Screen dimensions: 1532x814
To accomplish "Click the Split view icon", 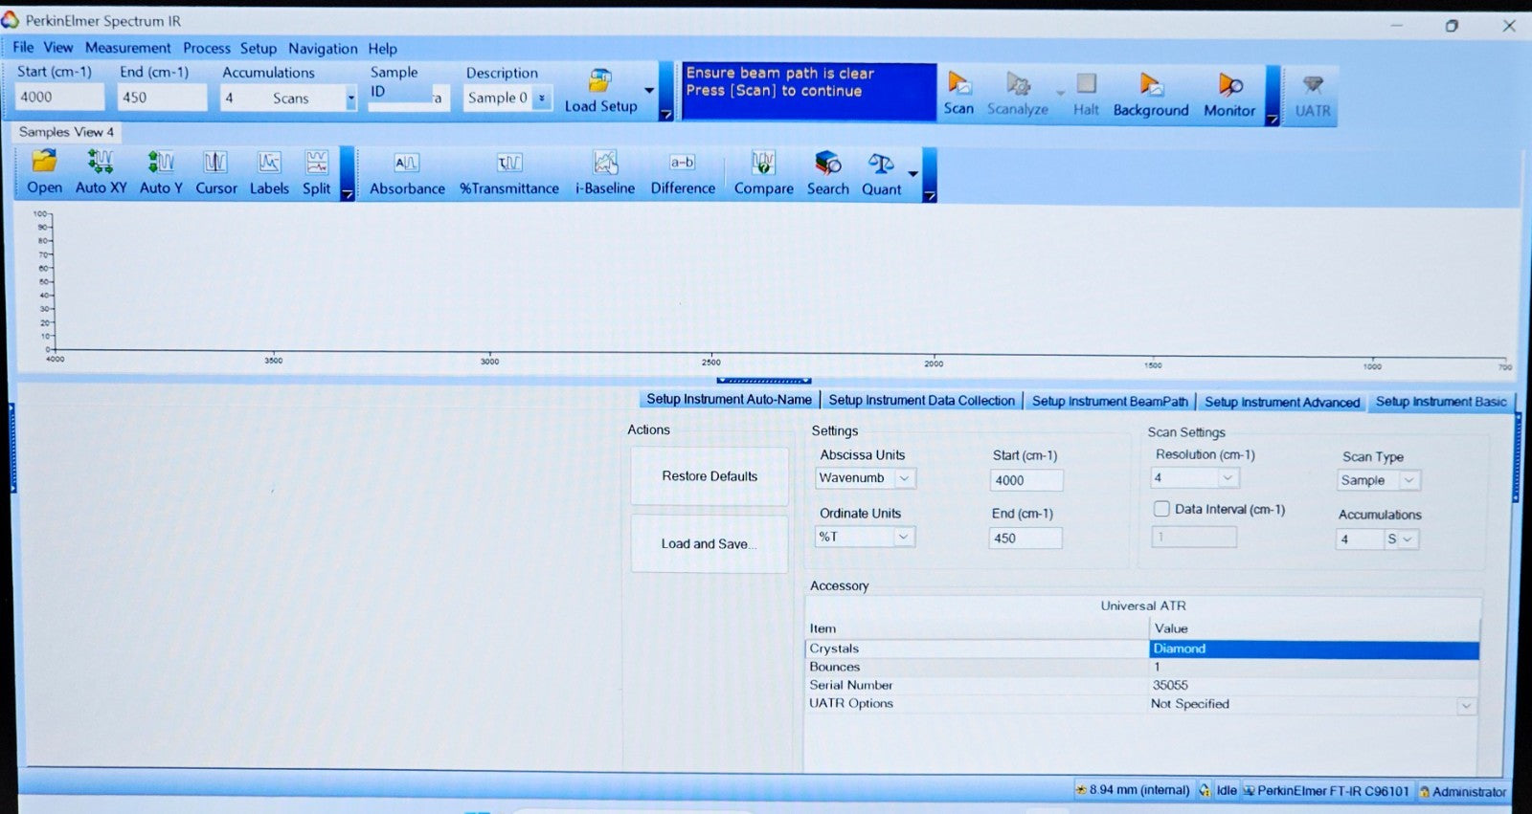I will pyautogui.click(x=317, y=162).
